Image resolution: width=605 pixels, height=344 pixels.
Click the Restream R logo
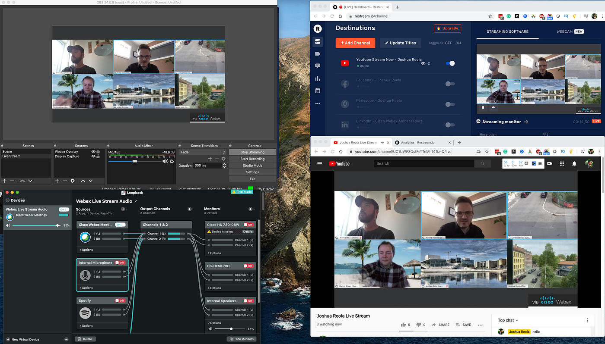coord(318,28)
